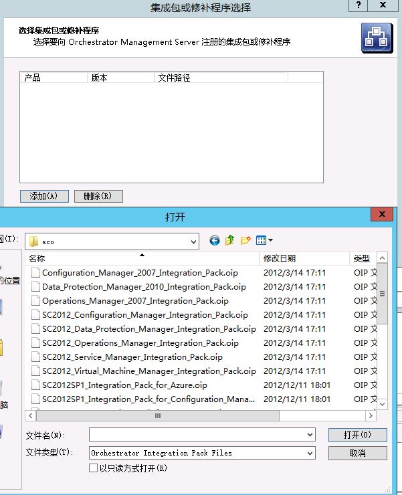Select Operations_Manager_2007_Integration_Pack.oip file name
This screenshot has width=402, height=495.
(135, 301)
